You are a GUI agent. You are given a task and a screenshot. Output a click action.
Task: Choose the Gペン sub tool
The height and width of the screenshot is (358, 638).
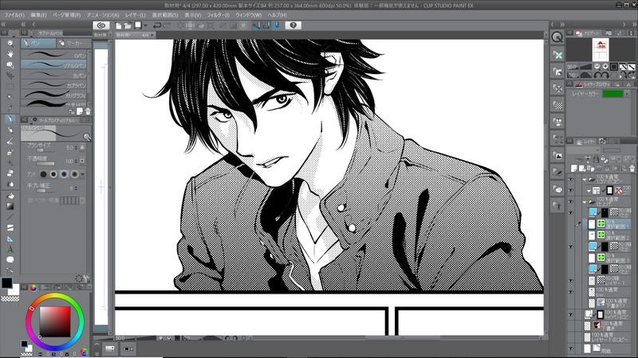coord(53,55)
